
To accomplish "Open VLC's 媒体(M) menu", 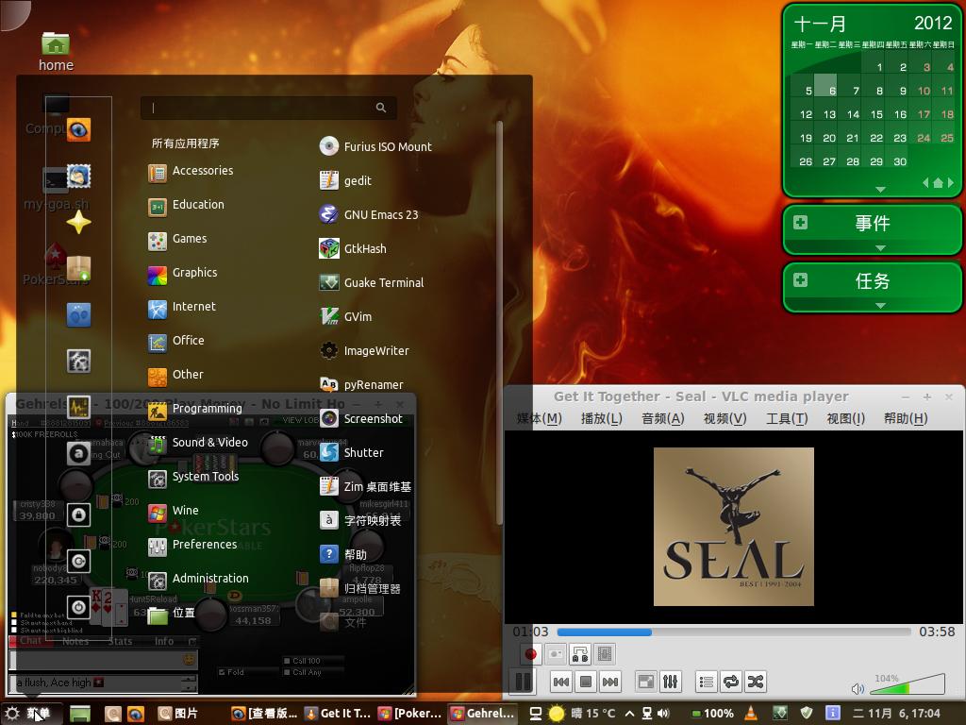I will [x=539, y=418].
